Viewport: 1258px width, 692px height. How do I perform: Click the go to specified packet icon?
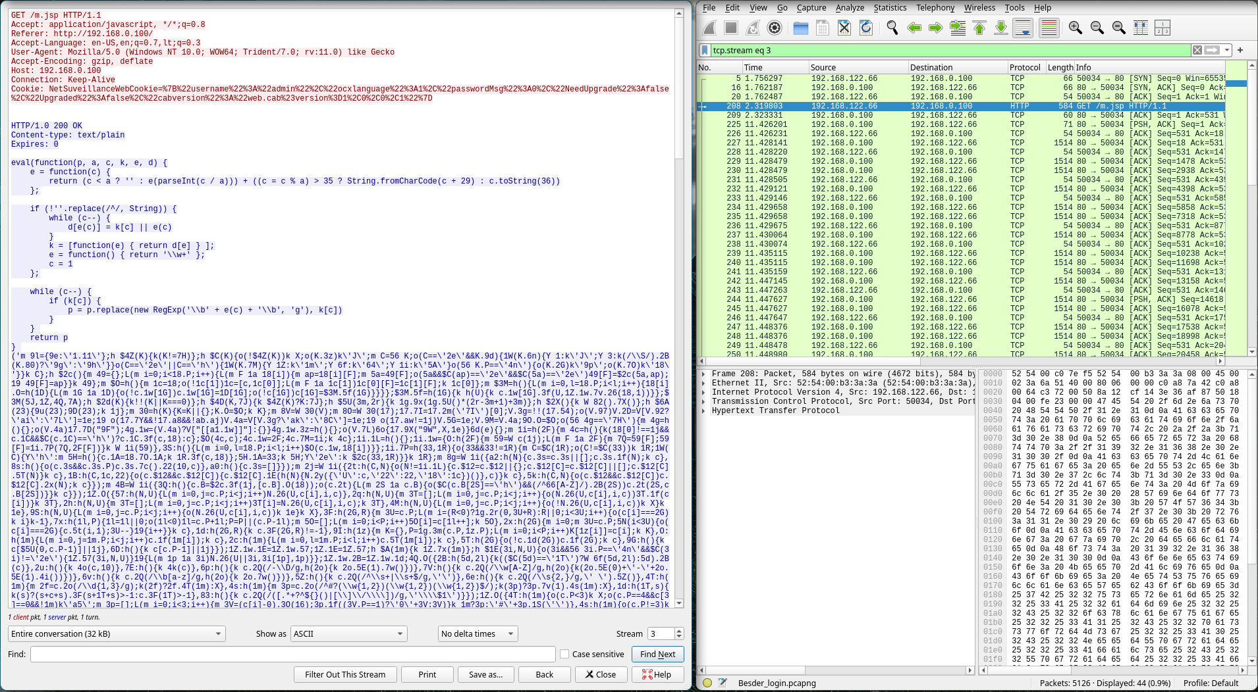coord(958,28)
